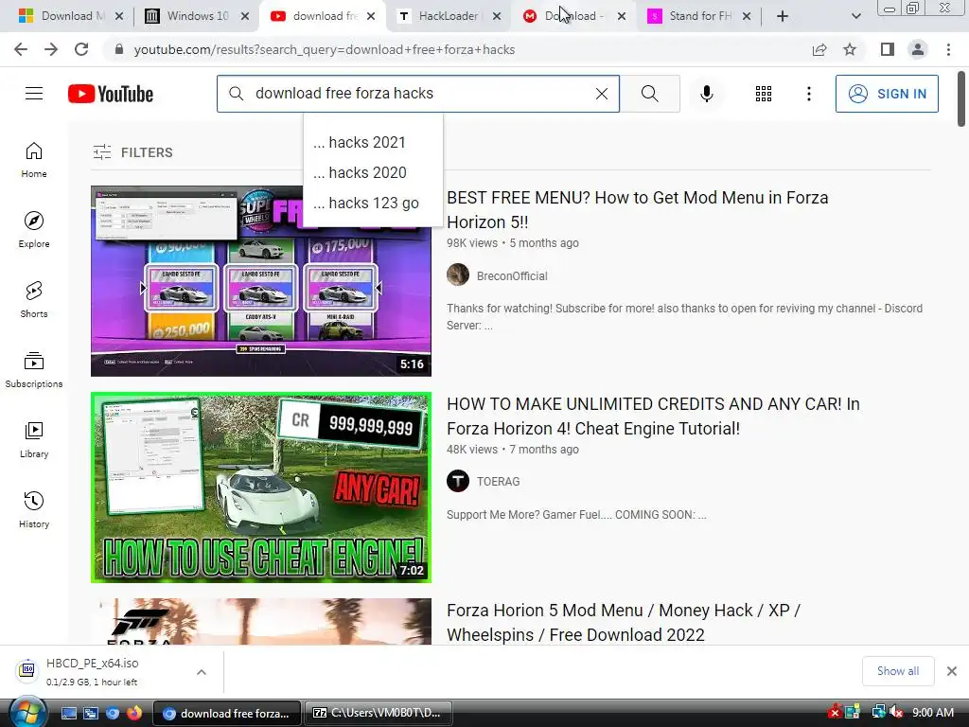Open 'BEST FREE MENU? How to Get Mod Menu' title
Screen dimensions: 969x727
637,209
